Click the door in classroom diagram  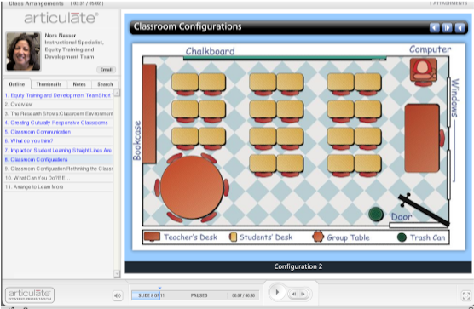(423, 211)
